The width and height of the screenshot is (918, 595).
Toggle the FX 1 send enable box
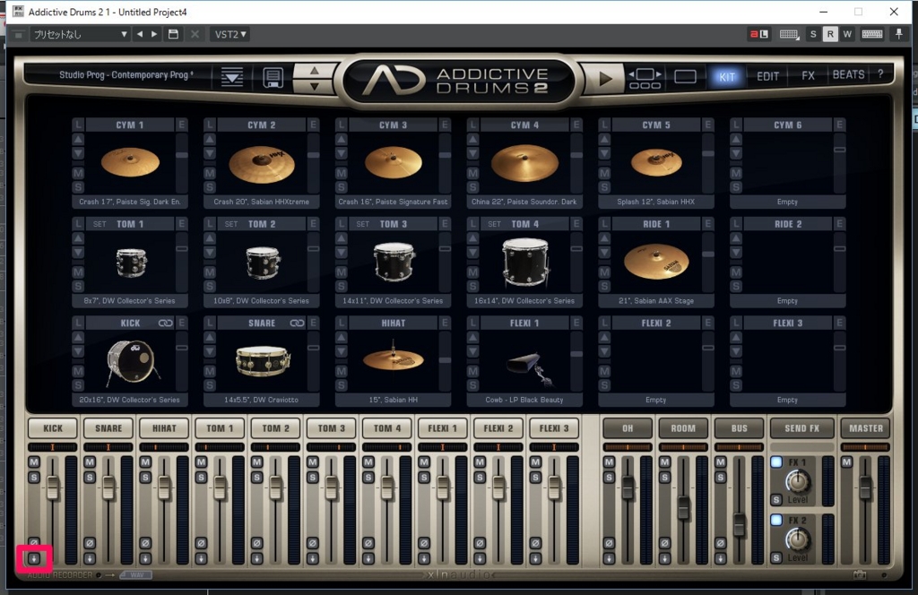(775, 462)
